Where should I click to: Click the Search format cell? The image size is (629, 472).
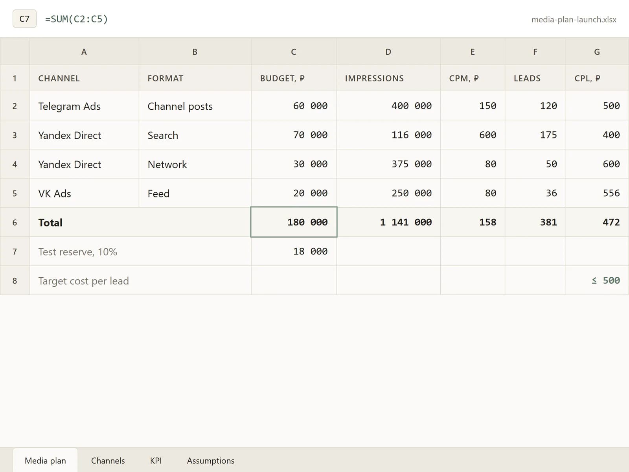[195, 135]
